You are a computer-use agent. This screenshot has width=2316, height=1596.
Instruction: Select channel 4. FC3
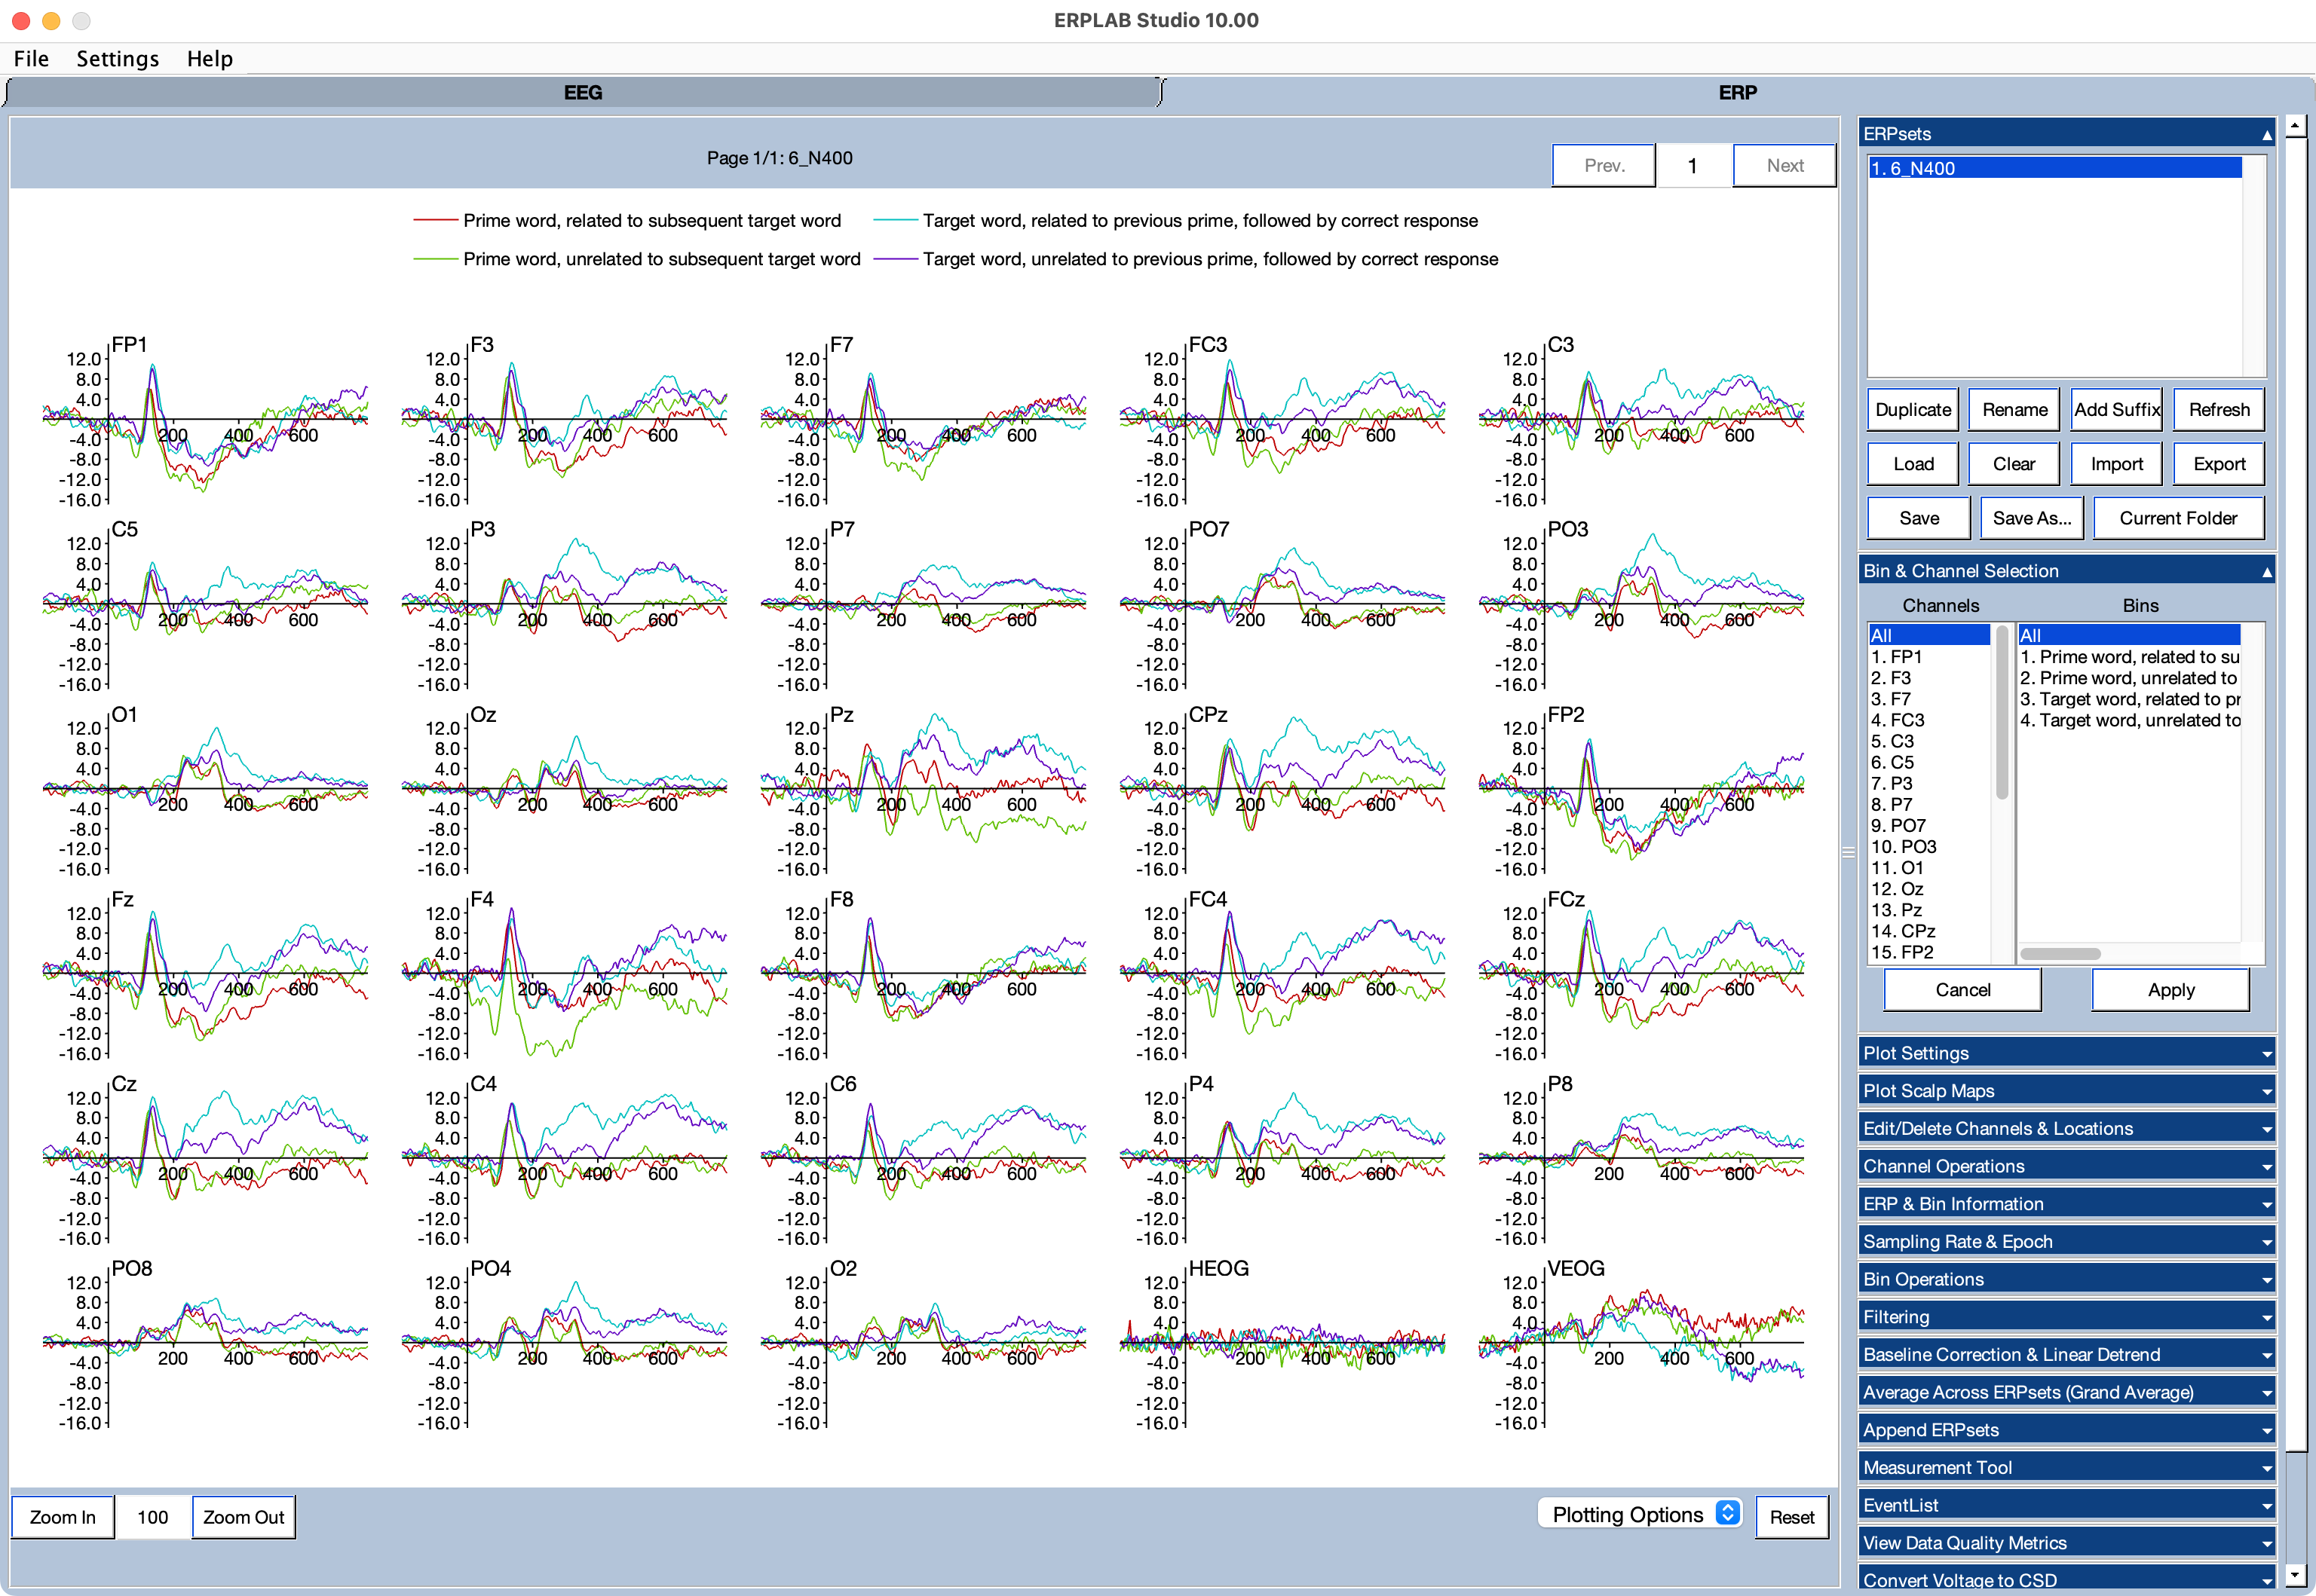1928,720
